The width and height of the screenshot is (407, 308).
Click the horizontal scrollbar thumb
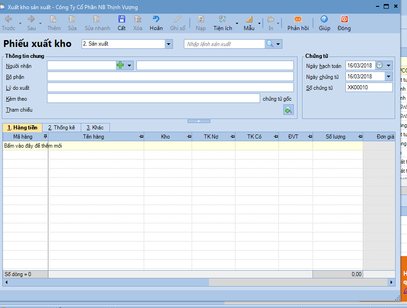tap(109, 282)
